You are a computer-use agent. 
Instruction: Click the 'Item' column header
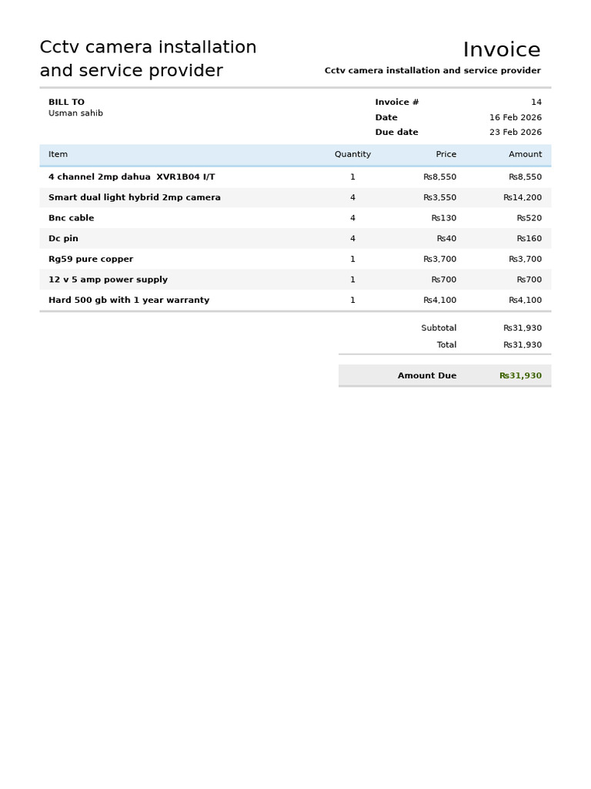tap(58, 154)
